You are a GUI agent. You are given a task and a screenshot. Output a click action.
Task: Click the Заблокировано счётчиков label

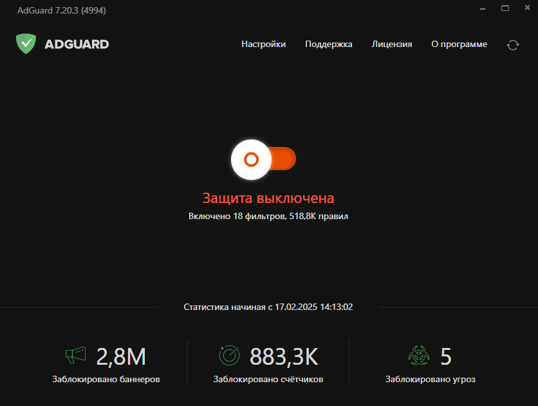click(268, 380)
